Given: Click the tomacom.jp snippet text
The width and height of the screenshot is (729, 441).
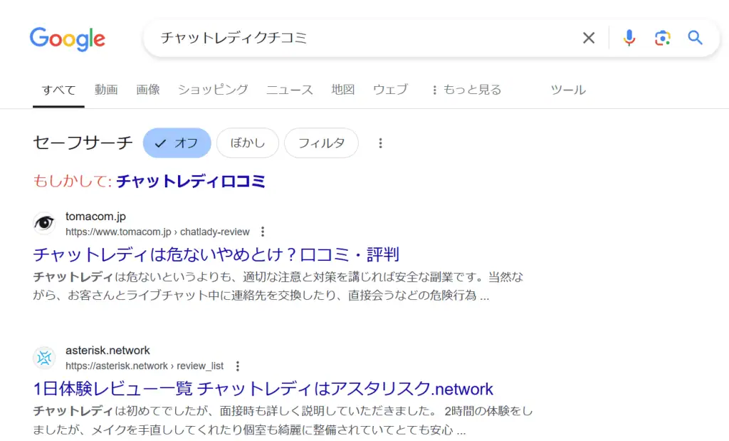Looking at the screenshot, I should 278,286.
